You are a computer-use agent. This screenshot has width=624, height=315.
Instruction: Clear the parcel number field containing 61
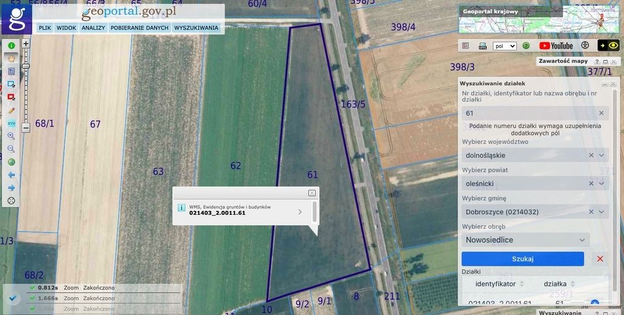[601, 113]
